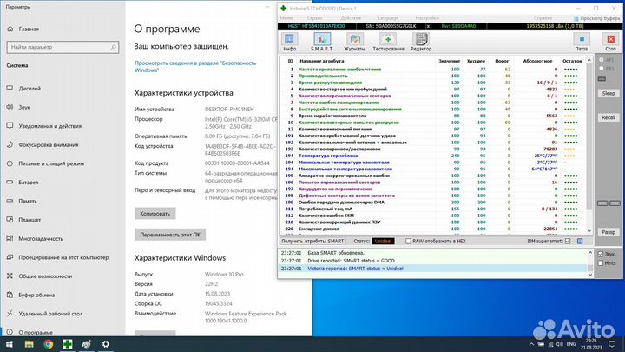Open the Сервис menu
Screen dimensions: 625x352
click(314, 18)
